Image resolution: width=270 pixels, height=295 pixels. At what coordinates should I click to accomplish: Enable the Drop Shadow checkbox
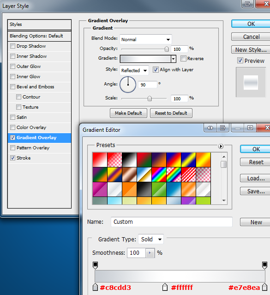(x=12, y=46)
